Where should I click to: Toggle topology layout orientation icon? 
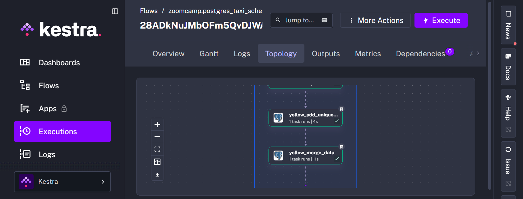tap(157, 162)
